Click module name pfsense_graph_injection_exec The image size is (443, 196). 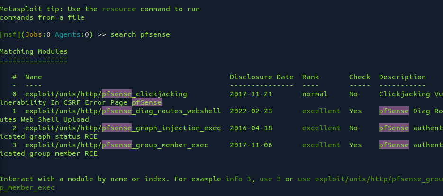(162, 128)
